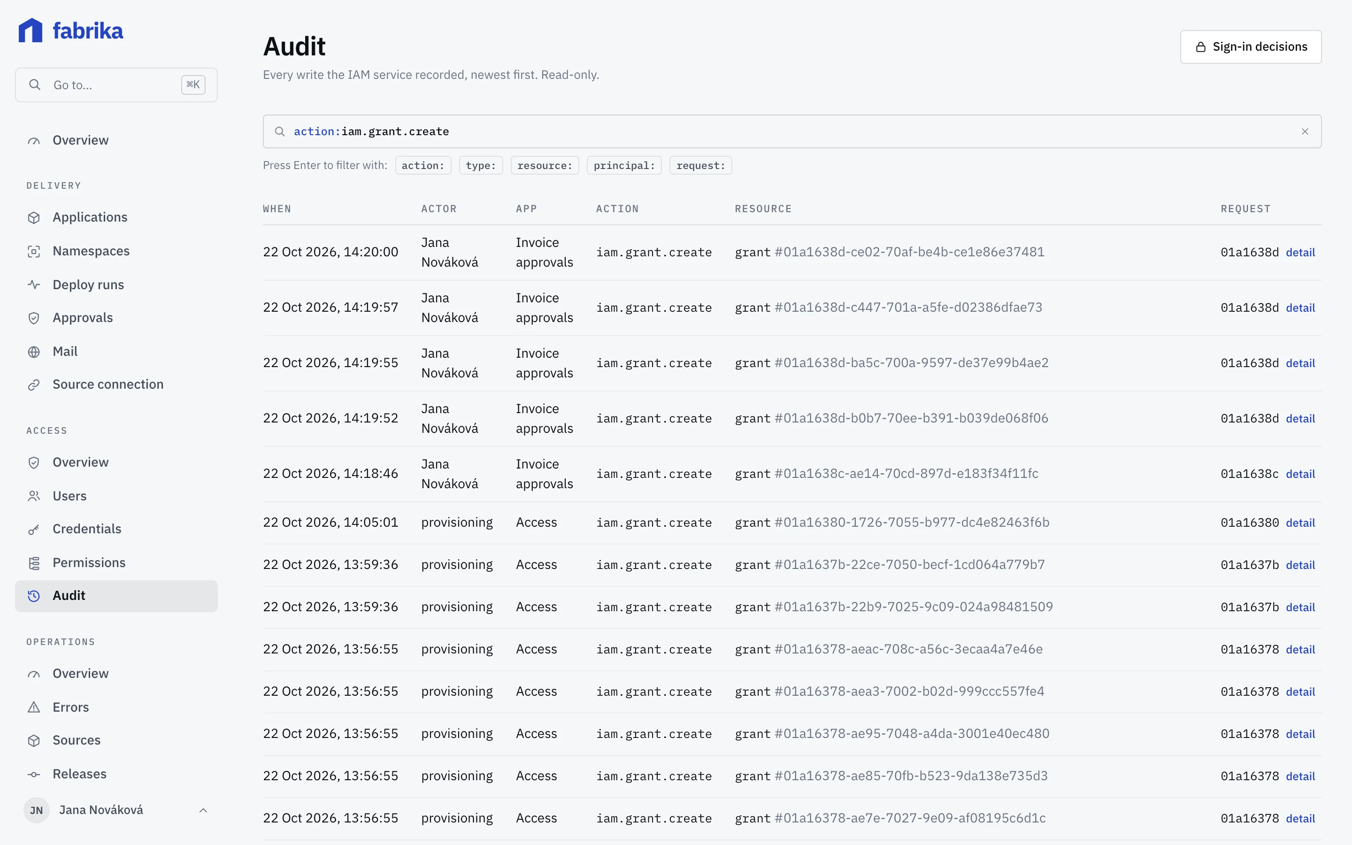Screen dimensions: 1352x845
Task: Click the Audit history icon
Action: [x=34, y=596]
